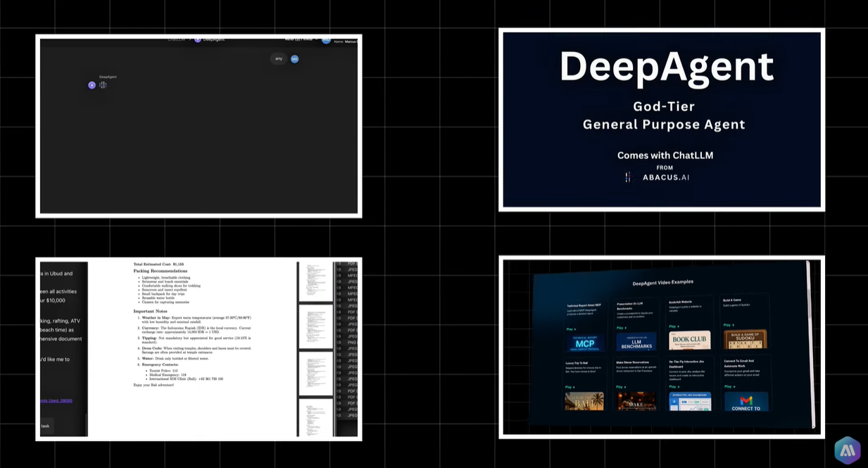Click the 'Build A Game' card title
This screenshot has height=468, width=868.
[732, 300]
